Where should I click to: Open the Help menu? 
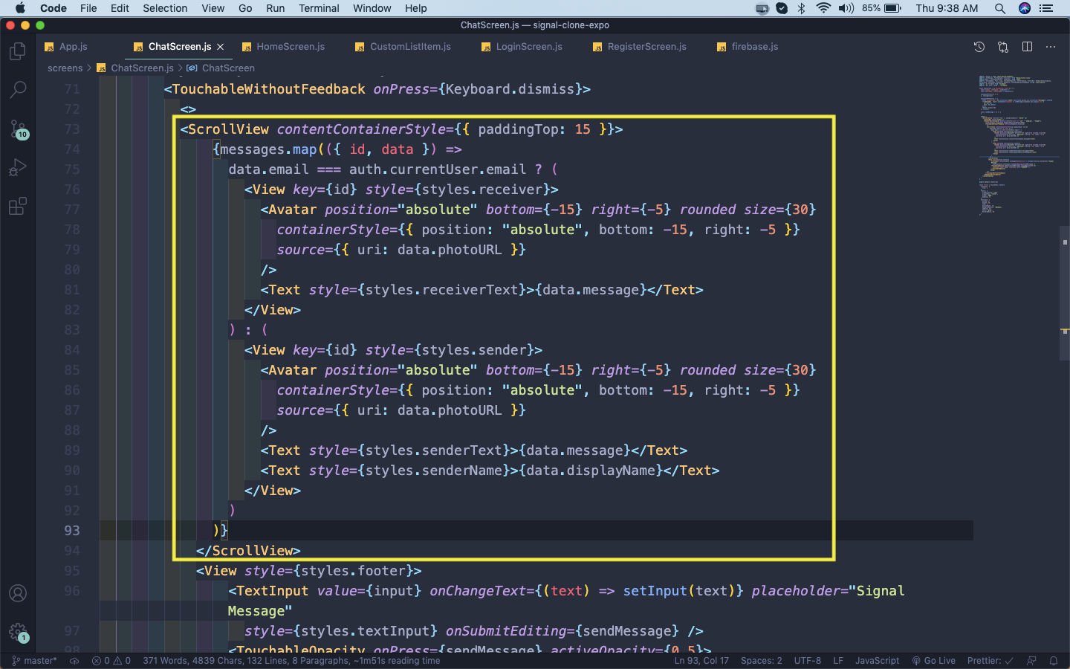pyautogui.click(x=415, y=8)
